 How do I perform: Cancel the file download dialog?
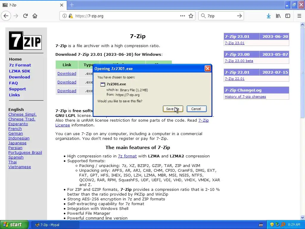tap(197, 109)
